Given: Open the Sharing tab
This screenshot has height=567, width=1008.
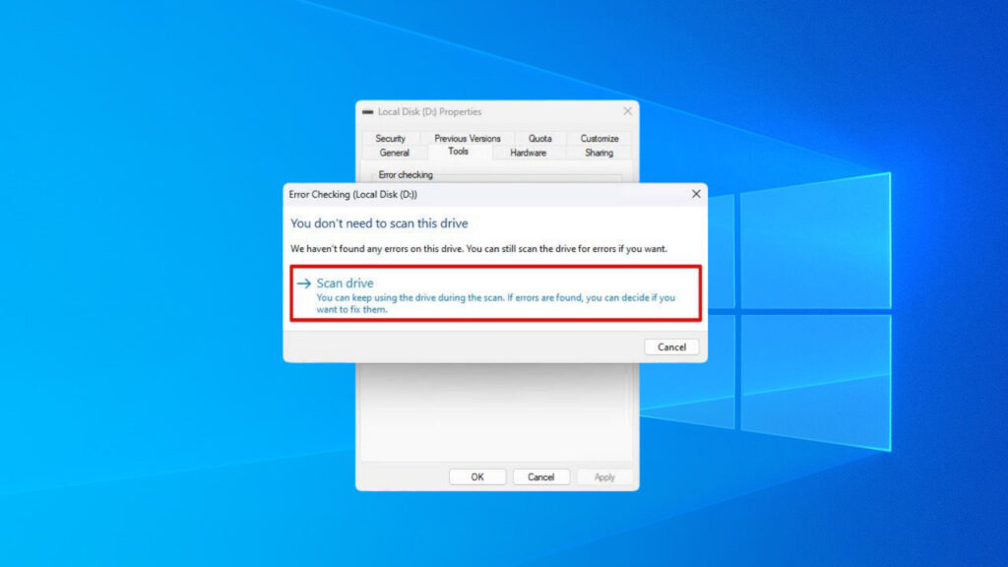Looking at the screenshot, I should [x=598, y=153].
